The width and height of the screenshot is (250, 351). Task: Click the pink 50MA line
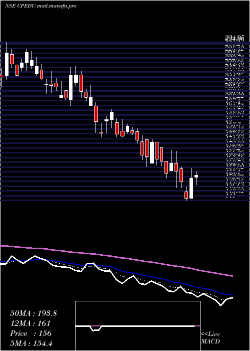116,257
